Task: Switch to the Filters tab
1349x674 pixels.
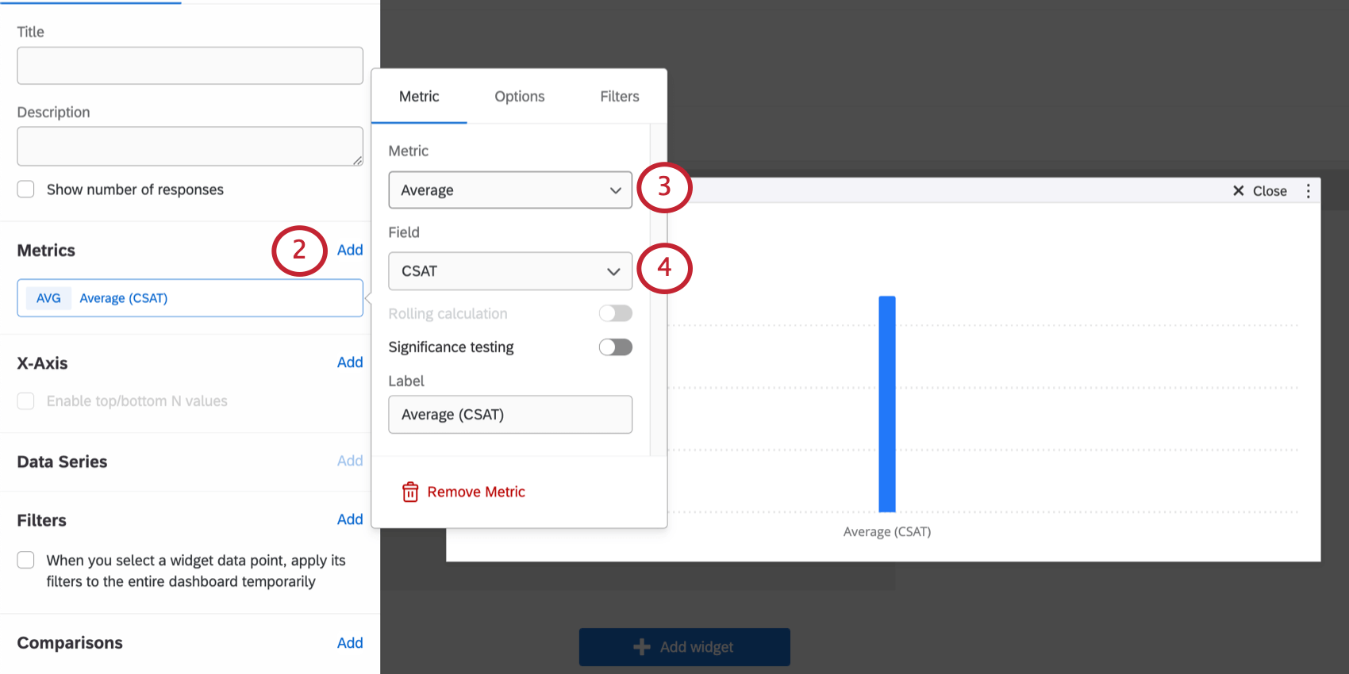Action: (x=620, y=97)
